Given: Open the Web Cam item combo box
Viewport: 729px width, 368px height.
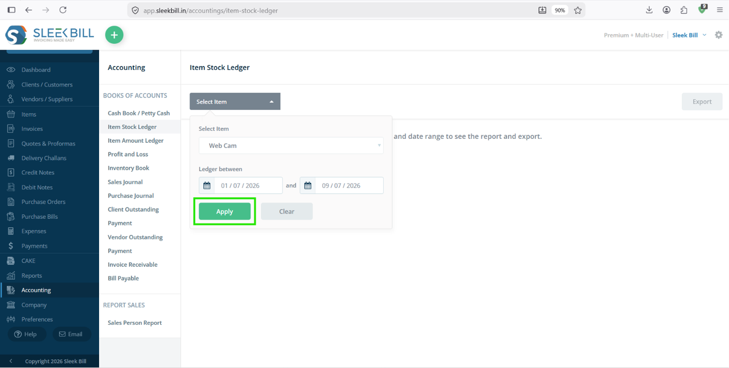Looking at the screenshot, I should [x=291, y=146].
